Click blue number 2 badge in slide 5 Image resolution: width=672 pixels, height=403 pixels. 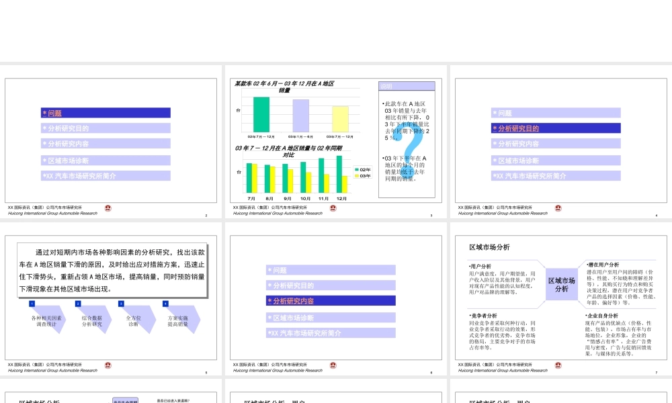[x=77, y=304]
